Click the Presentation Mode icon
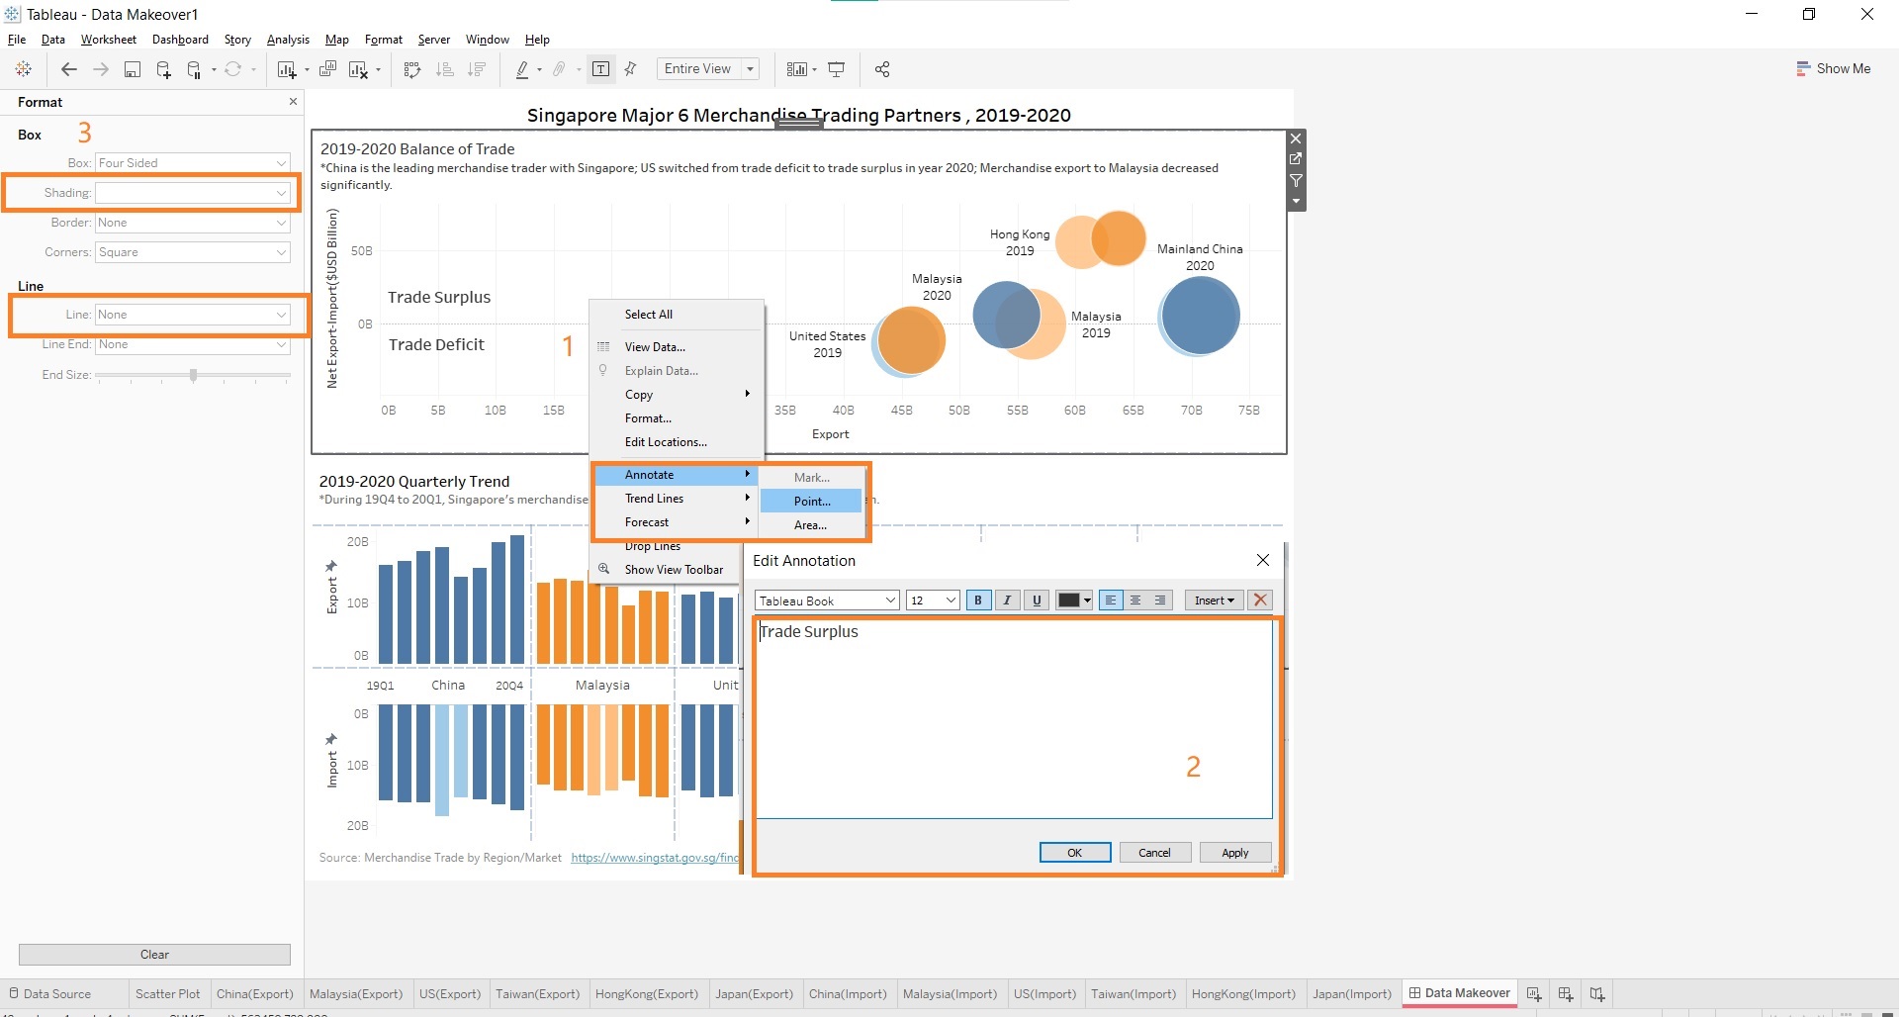 tap(837, 69)
